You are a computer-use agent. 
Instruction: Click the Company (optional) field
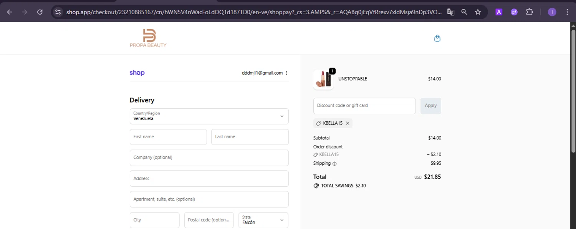tap(209, 158)
